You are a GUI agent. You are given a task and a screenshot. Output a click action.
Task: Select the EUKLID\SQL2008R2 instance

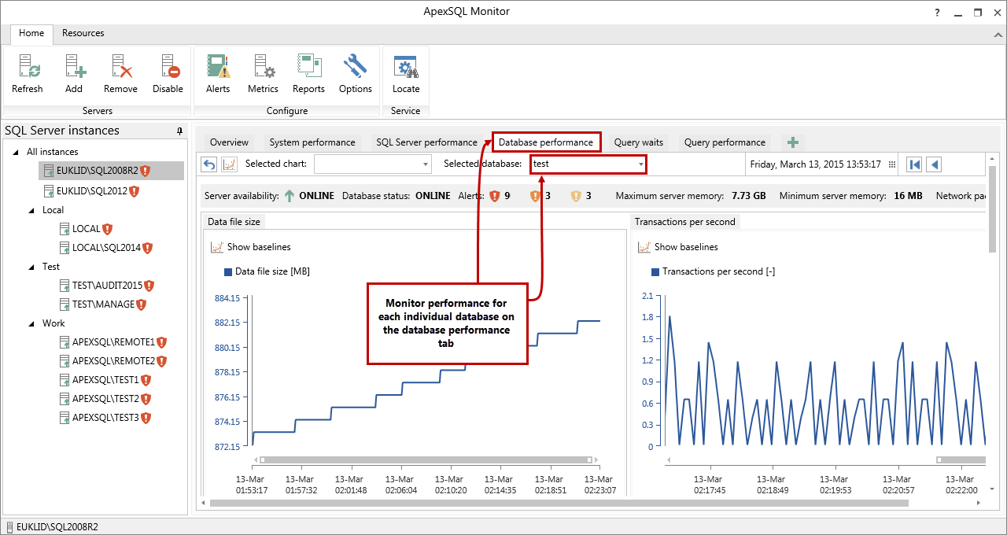[111, 171]
